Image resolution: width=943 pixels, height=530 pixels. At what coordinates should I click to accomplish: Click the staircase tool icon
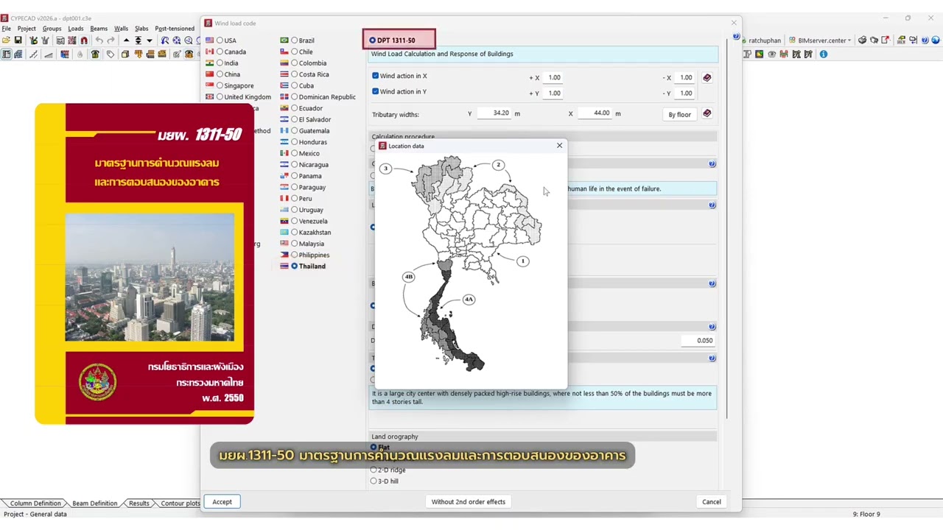coord(34,54)
